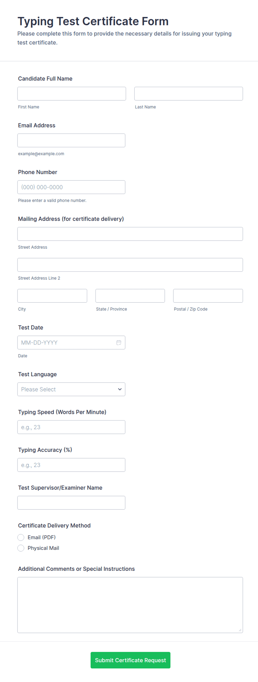Select the Postal / Zip Code field

(x=208, y=296)
